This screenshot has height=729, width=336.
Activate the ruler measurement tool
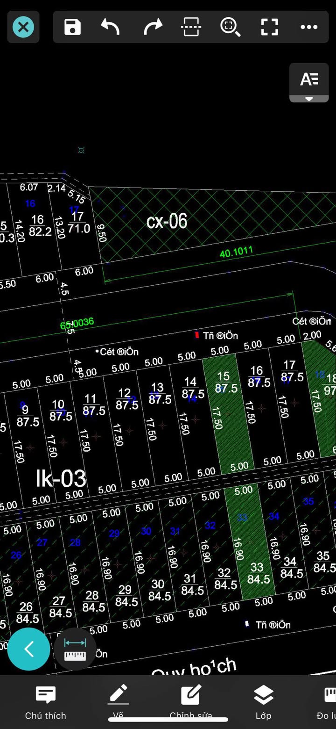(x=75, y=649)
